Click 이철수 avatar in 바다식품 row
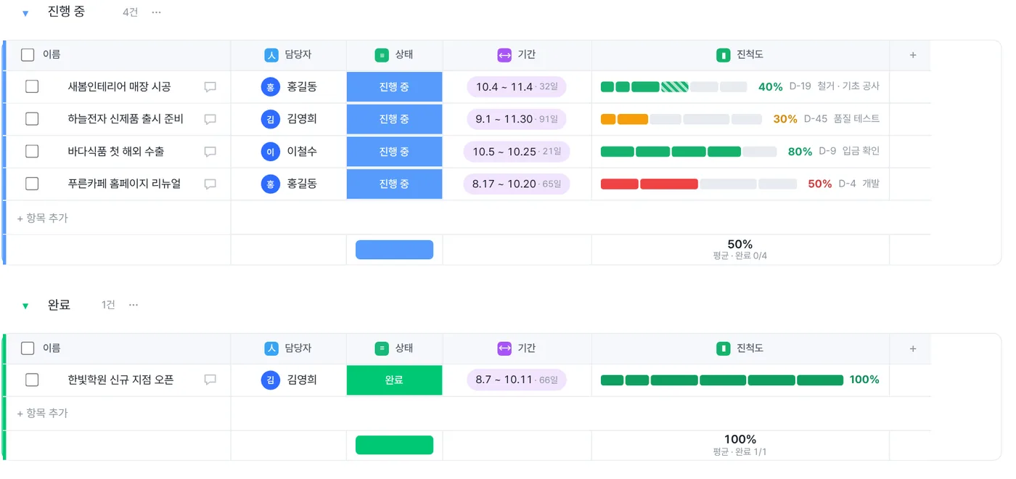The width and height of the screenshot is (1016, 479). pyautogui.click(x=270, y=152)
